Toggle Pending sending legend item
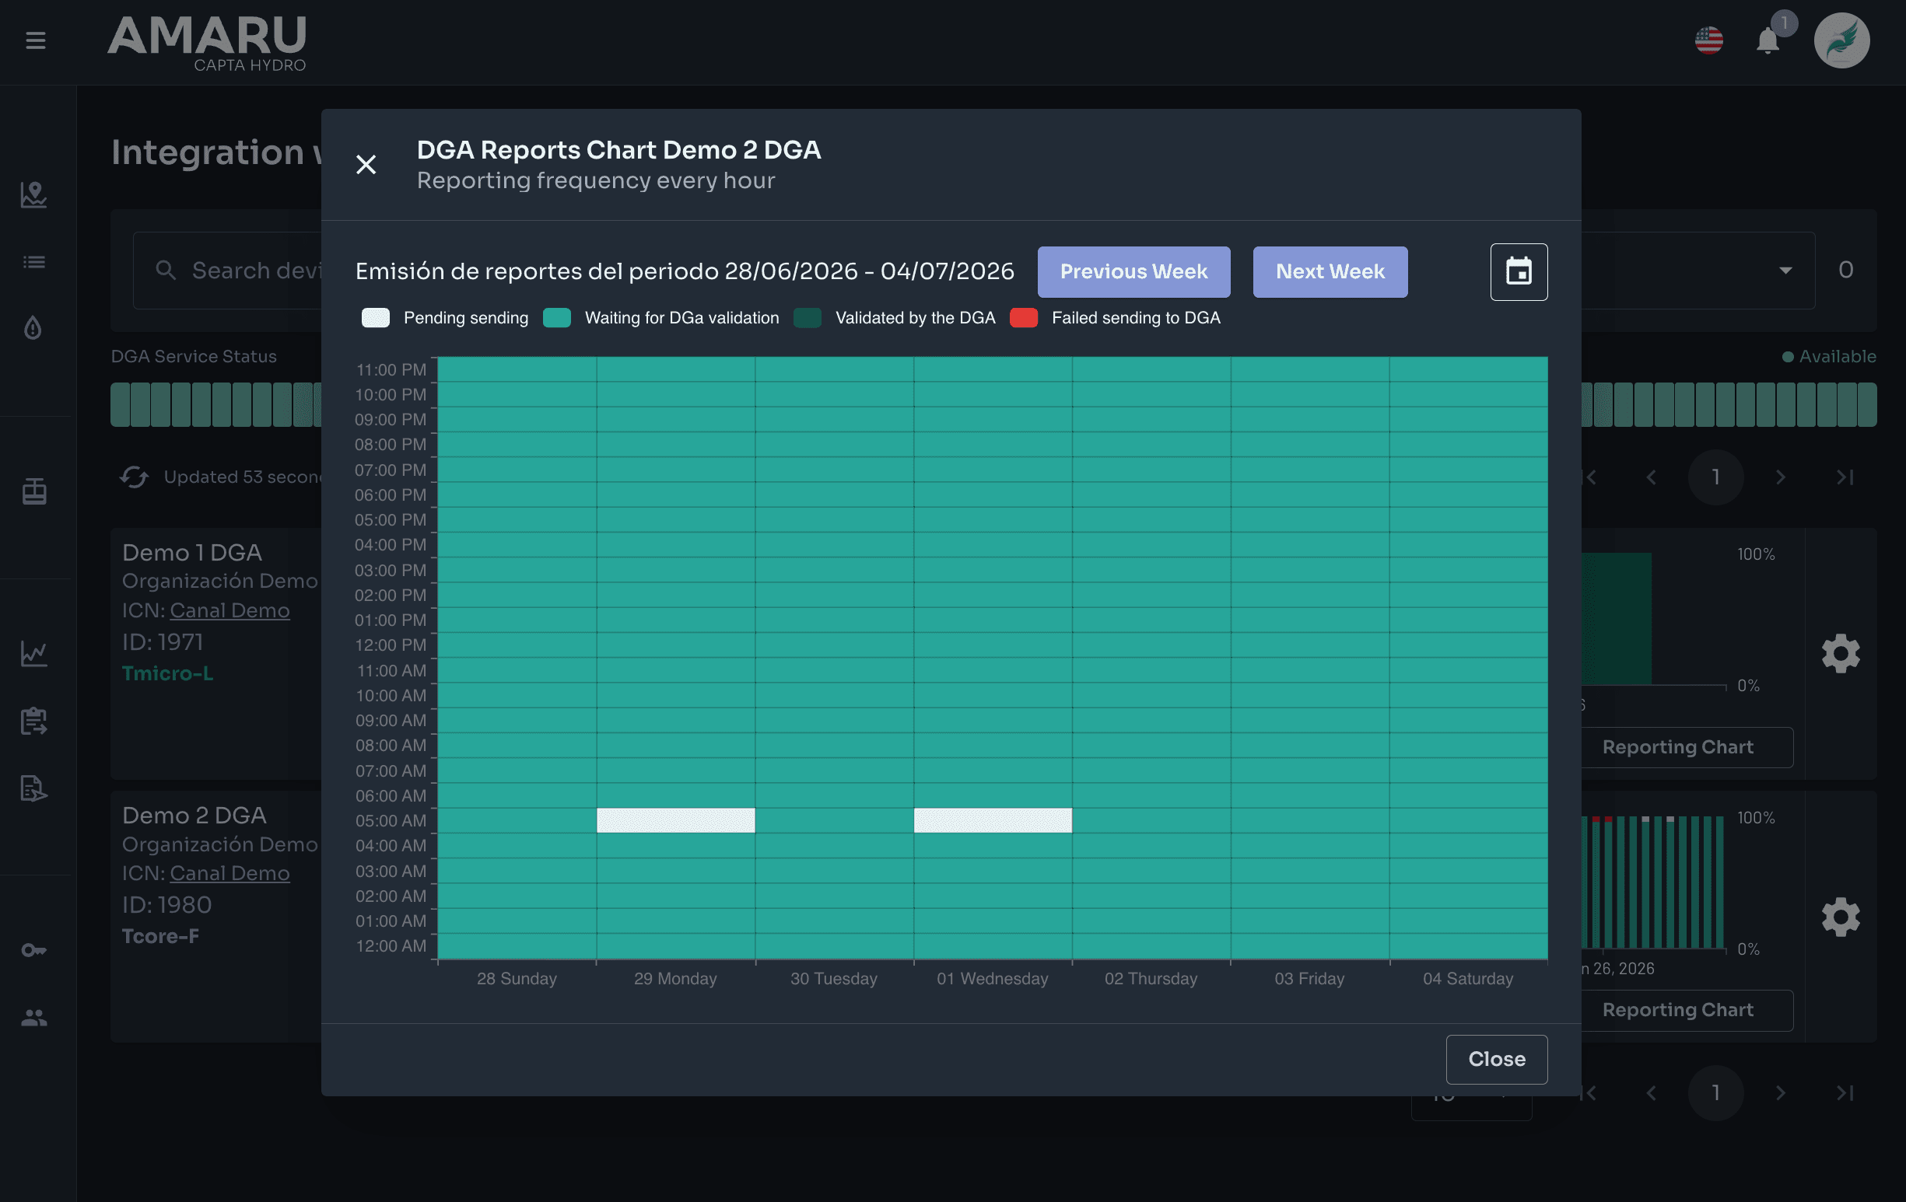Viewport: 1906px width, 1202px height. point(445,318)
